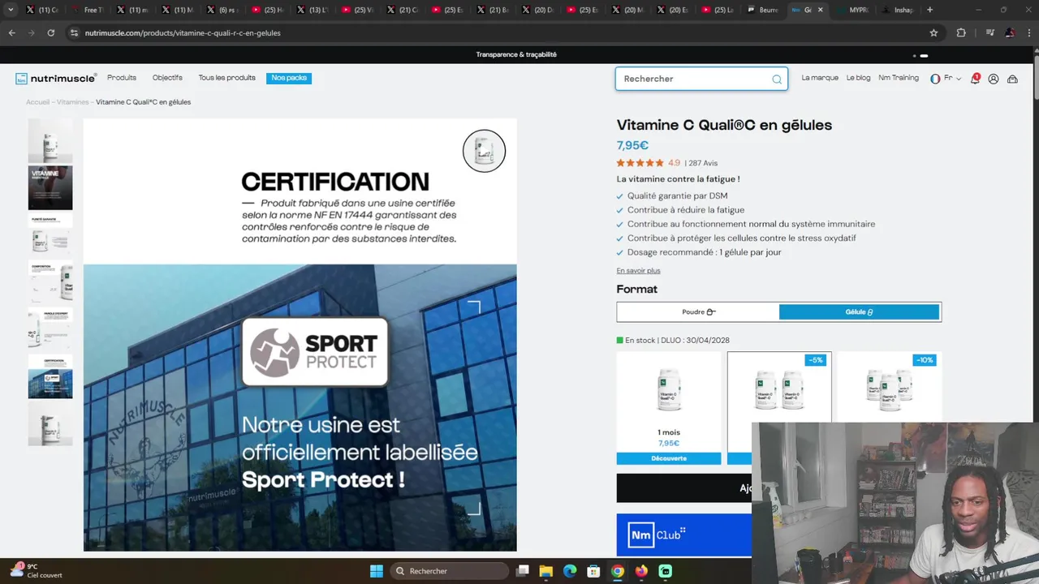Click the Nm Club banner

click(684, 535)
